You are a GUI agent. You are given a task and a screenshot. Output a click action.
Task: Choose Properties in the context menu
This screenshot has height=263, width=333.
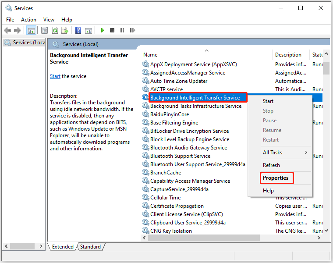coord(276,178)
